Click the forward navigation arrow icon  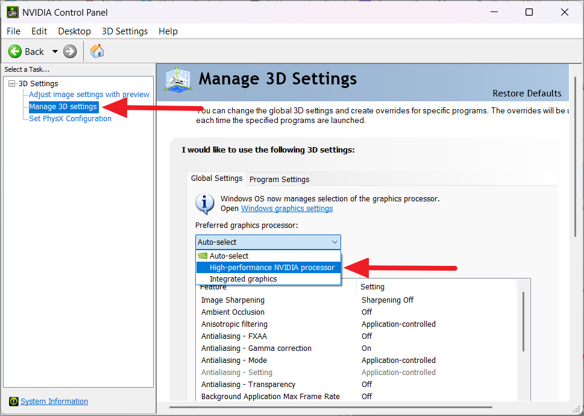click(x=70, y=51)
